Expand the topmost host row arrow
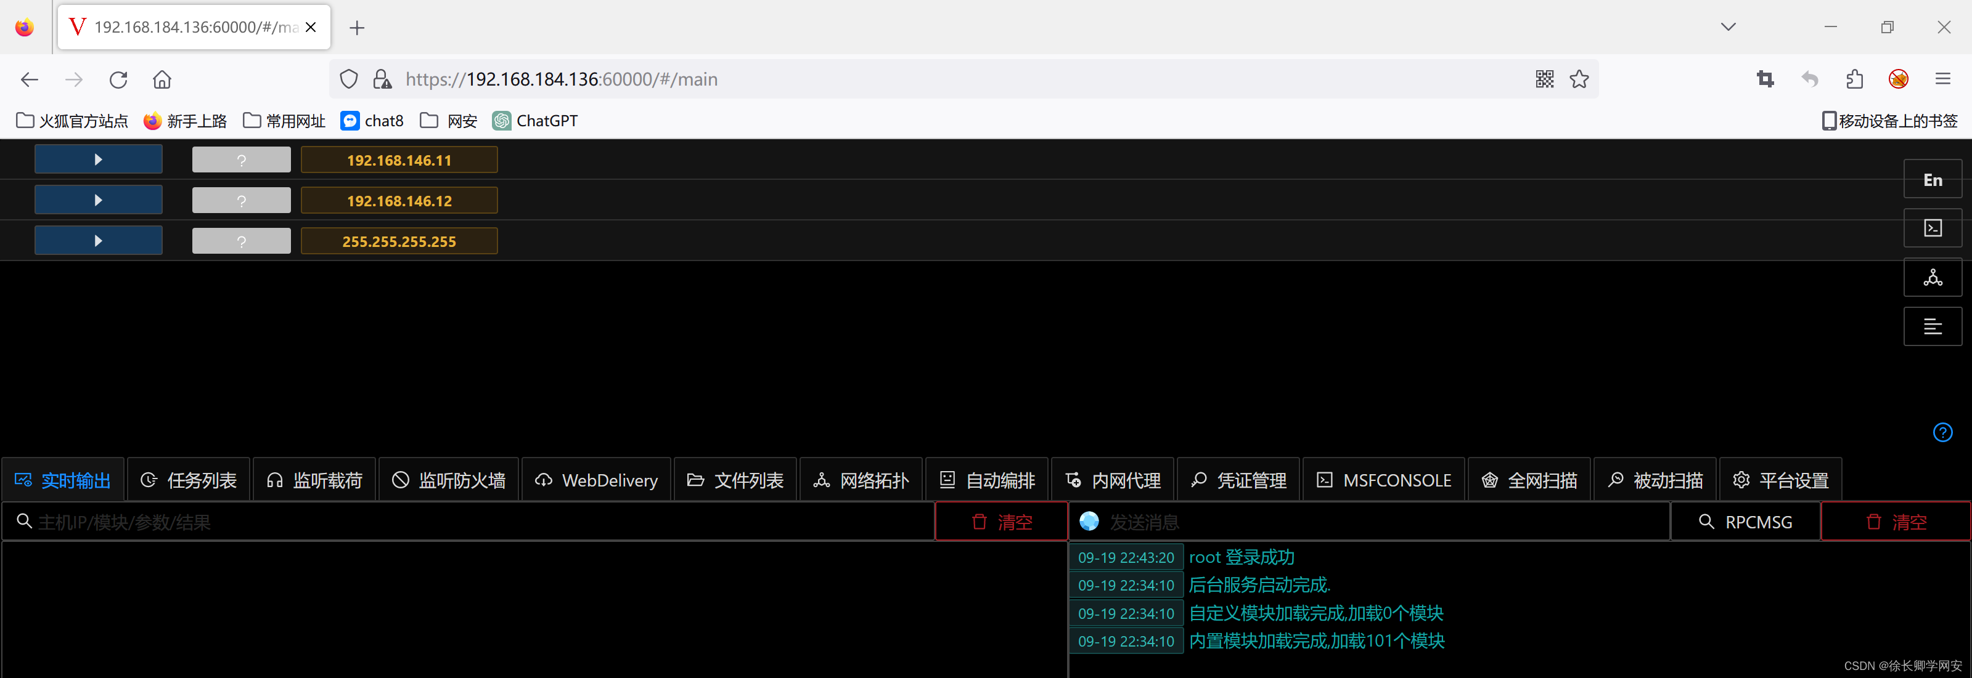 point(98,158)
